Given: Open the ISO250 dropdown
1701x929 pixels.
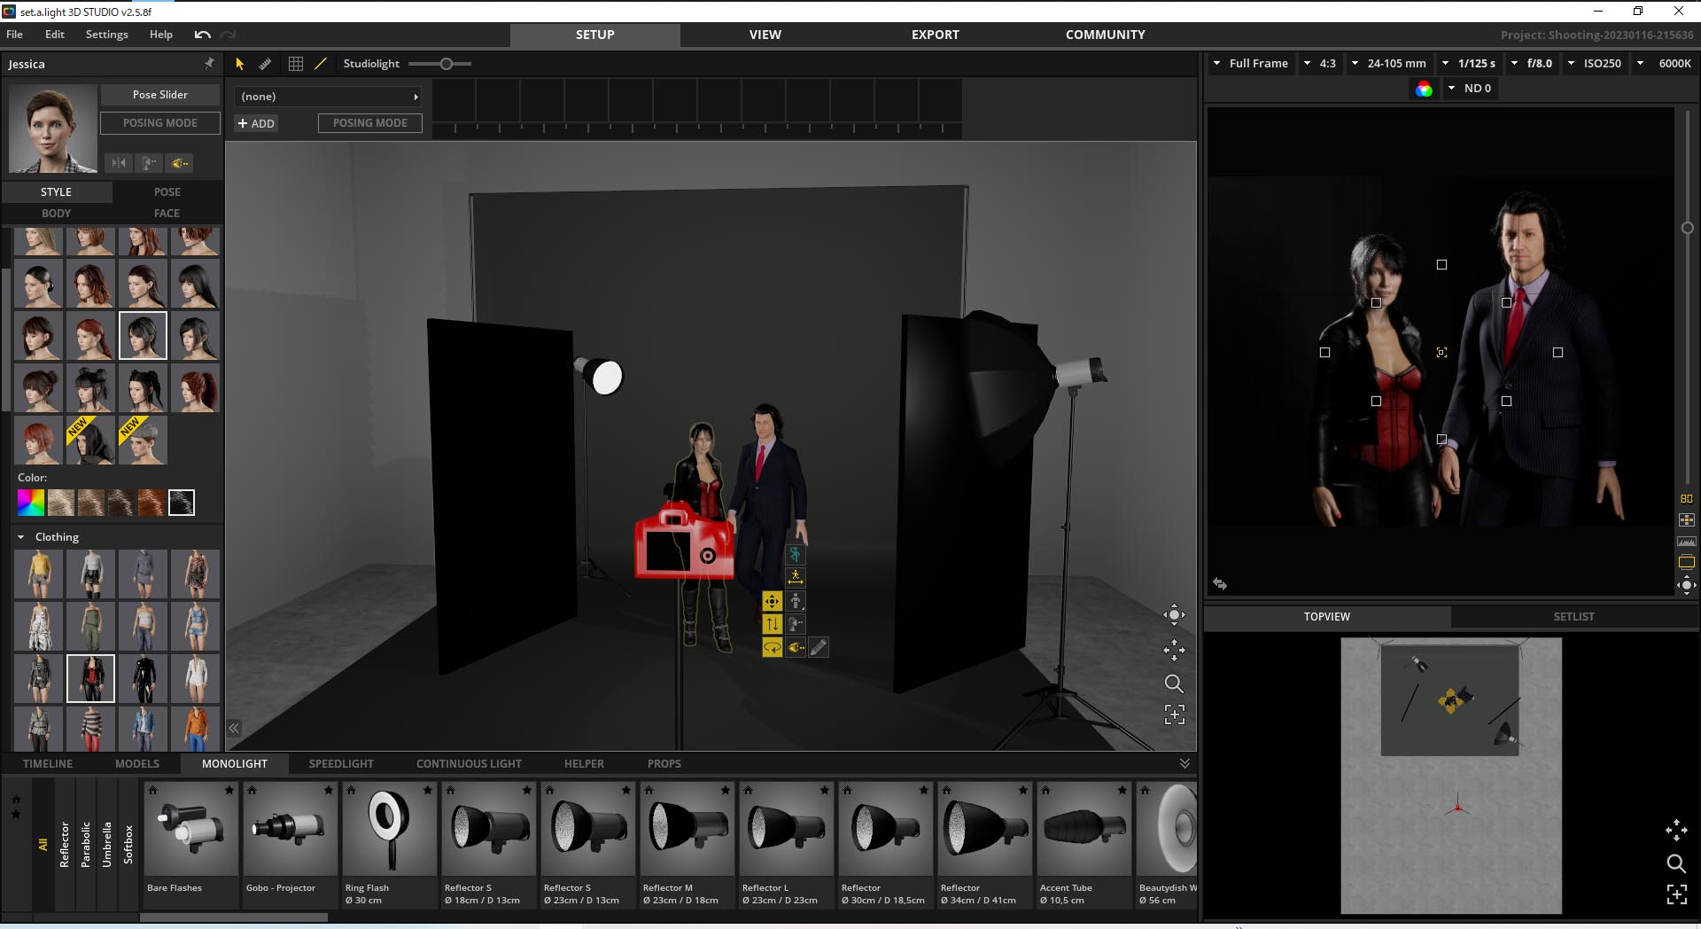Looking at the screenshot, I should coord(1595,64).
